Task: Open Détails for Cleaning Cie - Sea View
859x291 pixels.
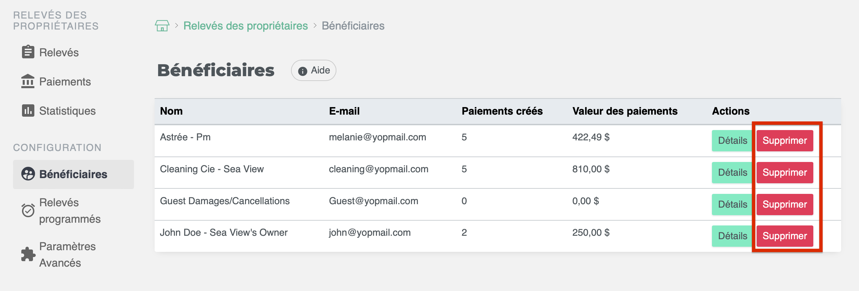Action: click(732, 173)
